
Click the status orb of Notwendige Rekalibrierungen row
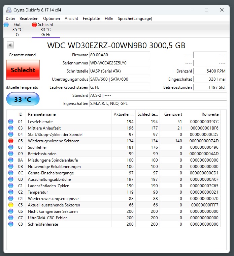(x=11, y=167)
